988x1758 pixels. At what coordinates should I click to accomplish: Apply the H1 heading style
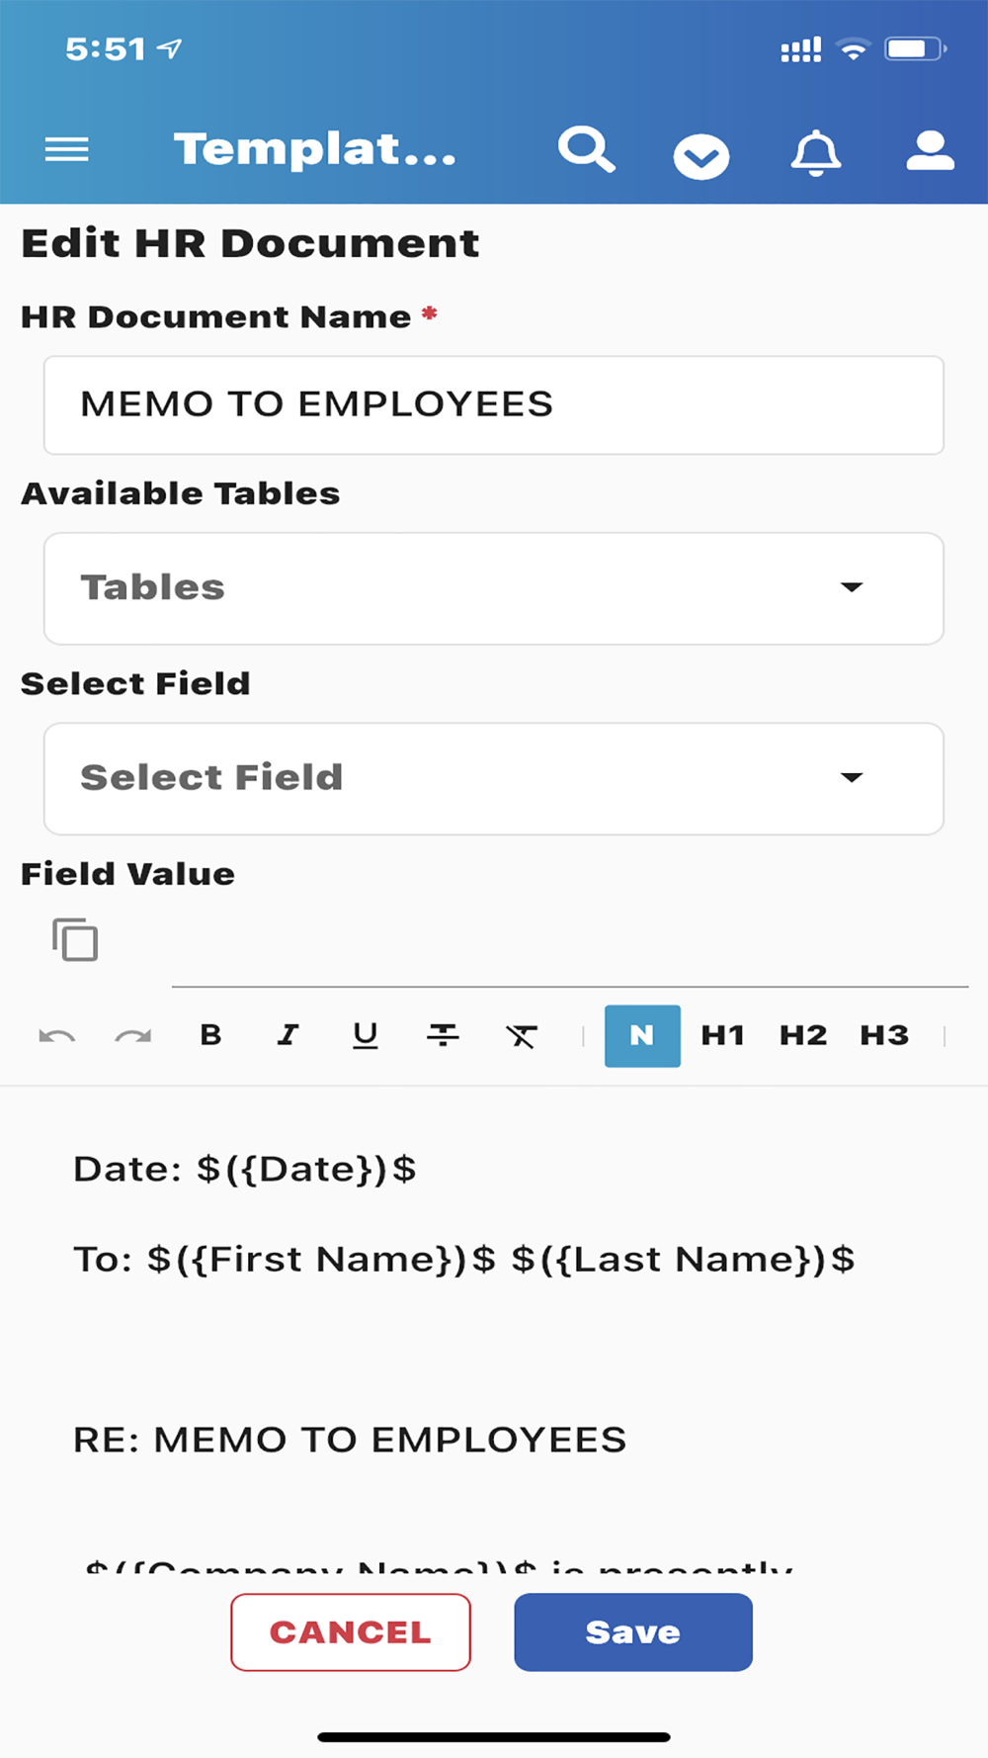coord(722,1035)
